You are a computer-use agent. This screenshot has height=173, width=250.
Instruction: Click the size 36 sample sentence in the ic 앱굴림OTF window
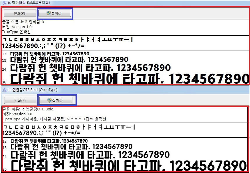coord(130,165)
